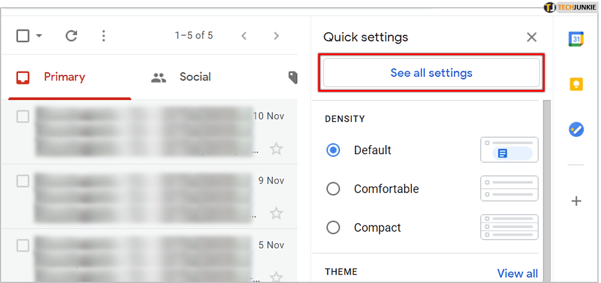Click the Quick settings panel scrollbar
The height and width of the screenshot is (283, 601).
(546, 180)
